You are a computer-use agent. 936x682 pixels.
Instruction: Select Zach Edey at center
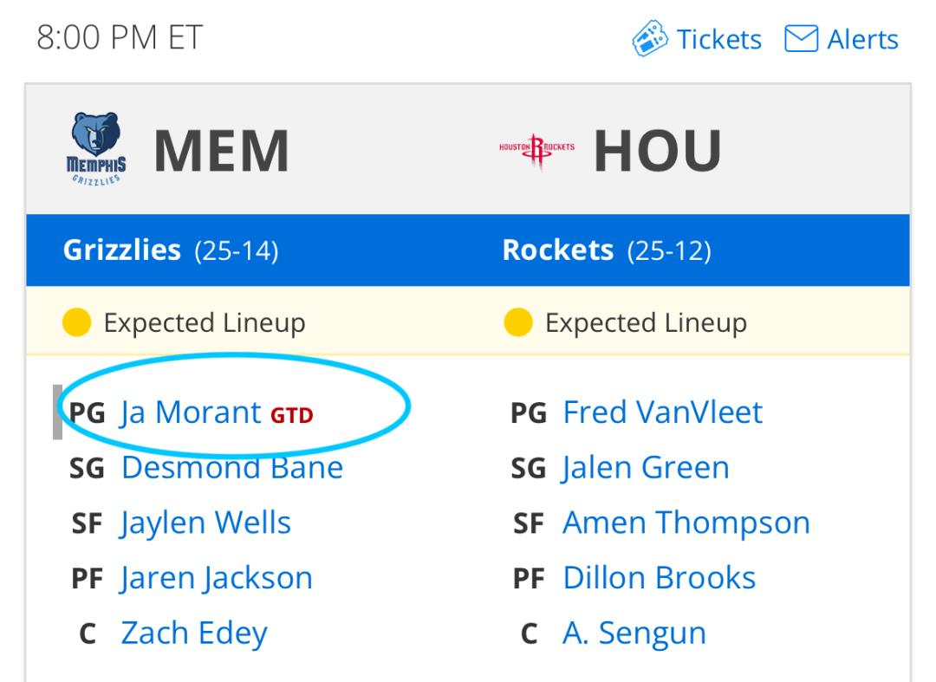pyautogui.click(x=194, y=633)
